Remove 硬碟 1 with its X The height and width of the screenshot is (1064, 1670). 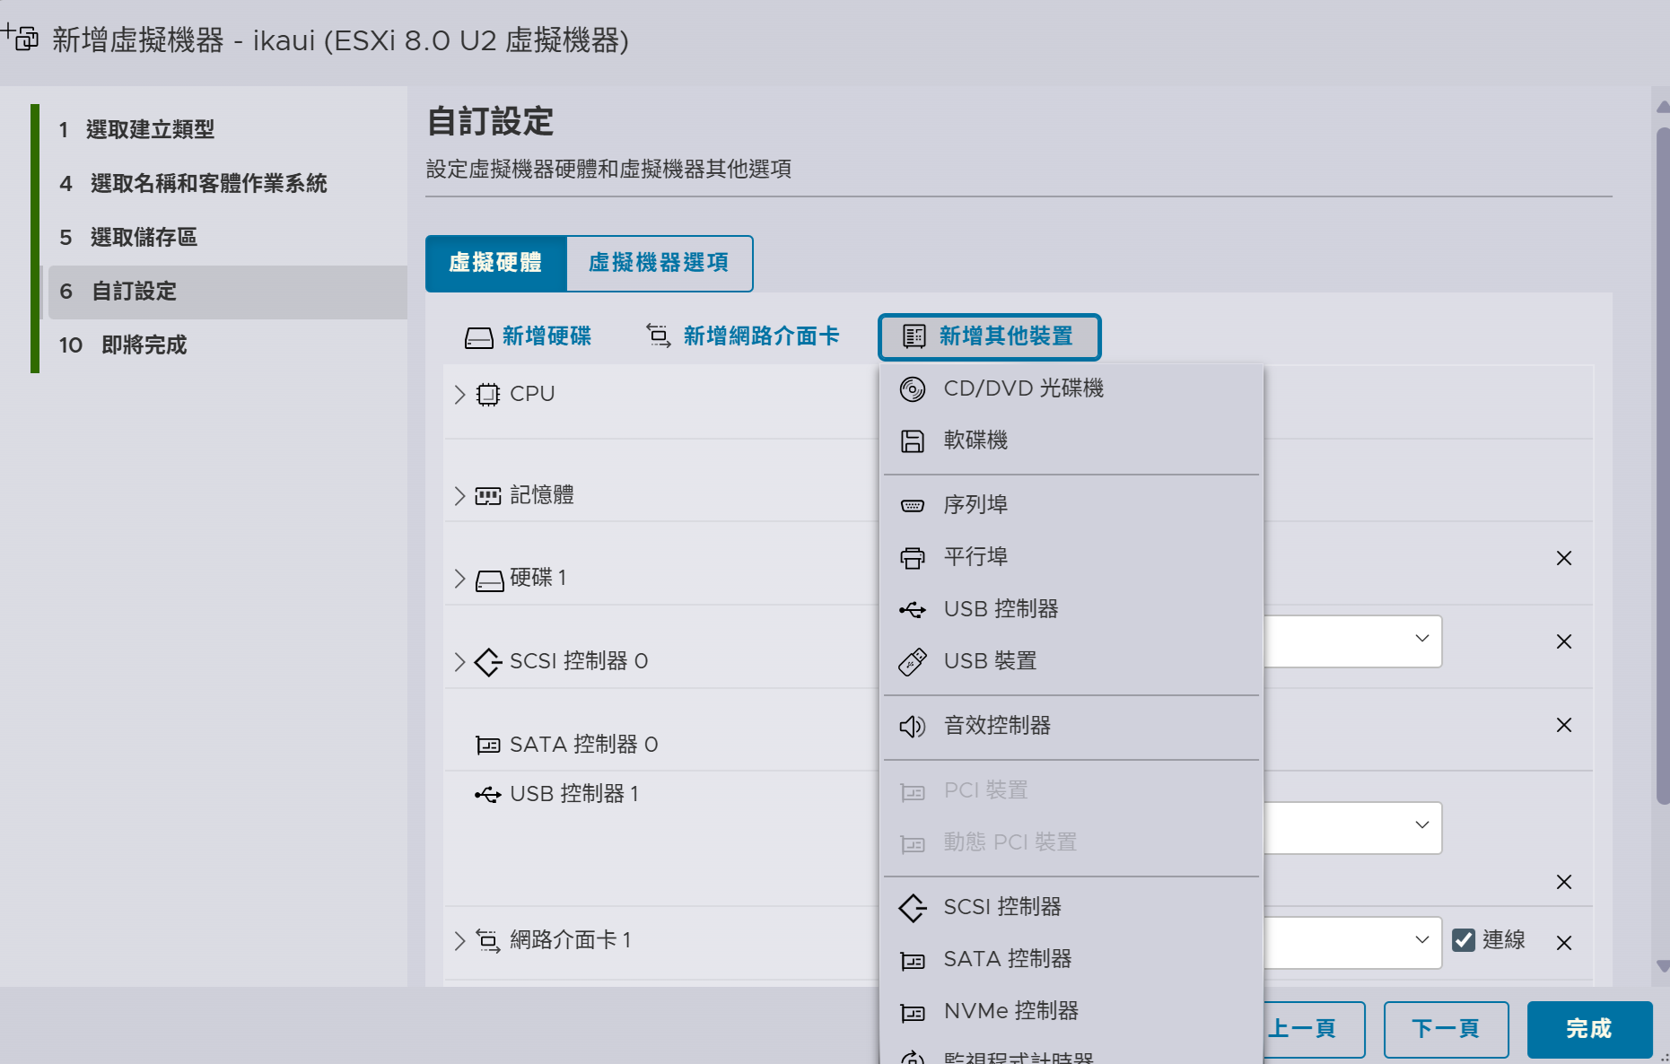point(1564,558)
